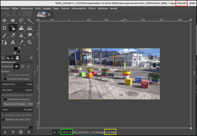
Task: Open the Device Status tab
Action: pyautogui.click(x=8, y=58)
